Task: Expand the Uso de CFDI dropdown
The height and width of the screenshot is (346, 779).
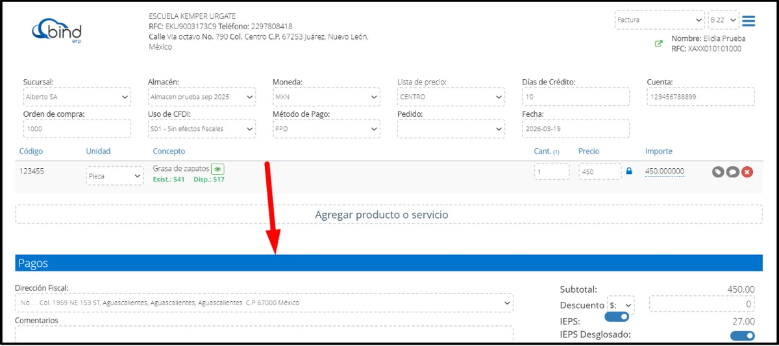Action: [202, 129]
